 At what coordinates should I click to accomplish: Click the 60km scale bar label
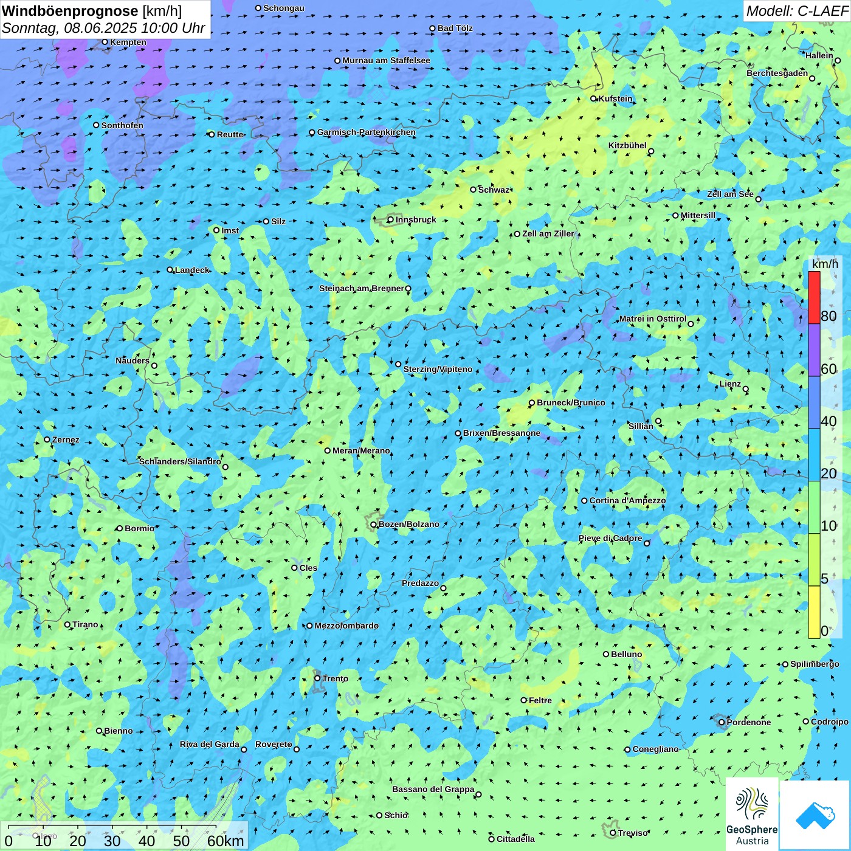pyautogui.click(x=226, y=841)
